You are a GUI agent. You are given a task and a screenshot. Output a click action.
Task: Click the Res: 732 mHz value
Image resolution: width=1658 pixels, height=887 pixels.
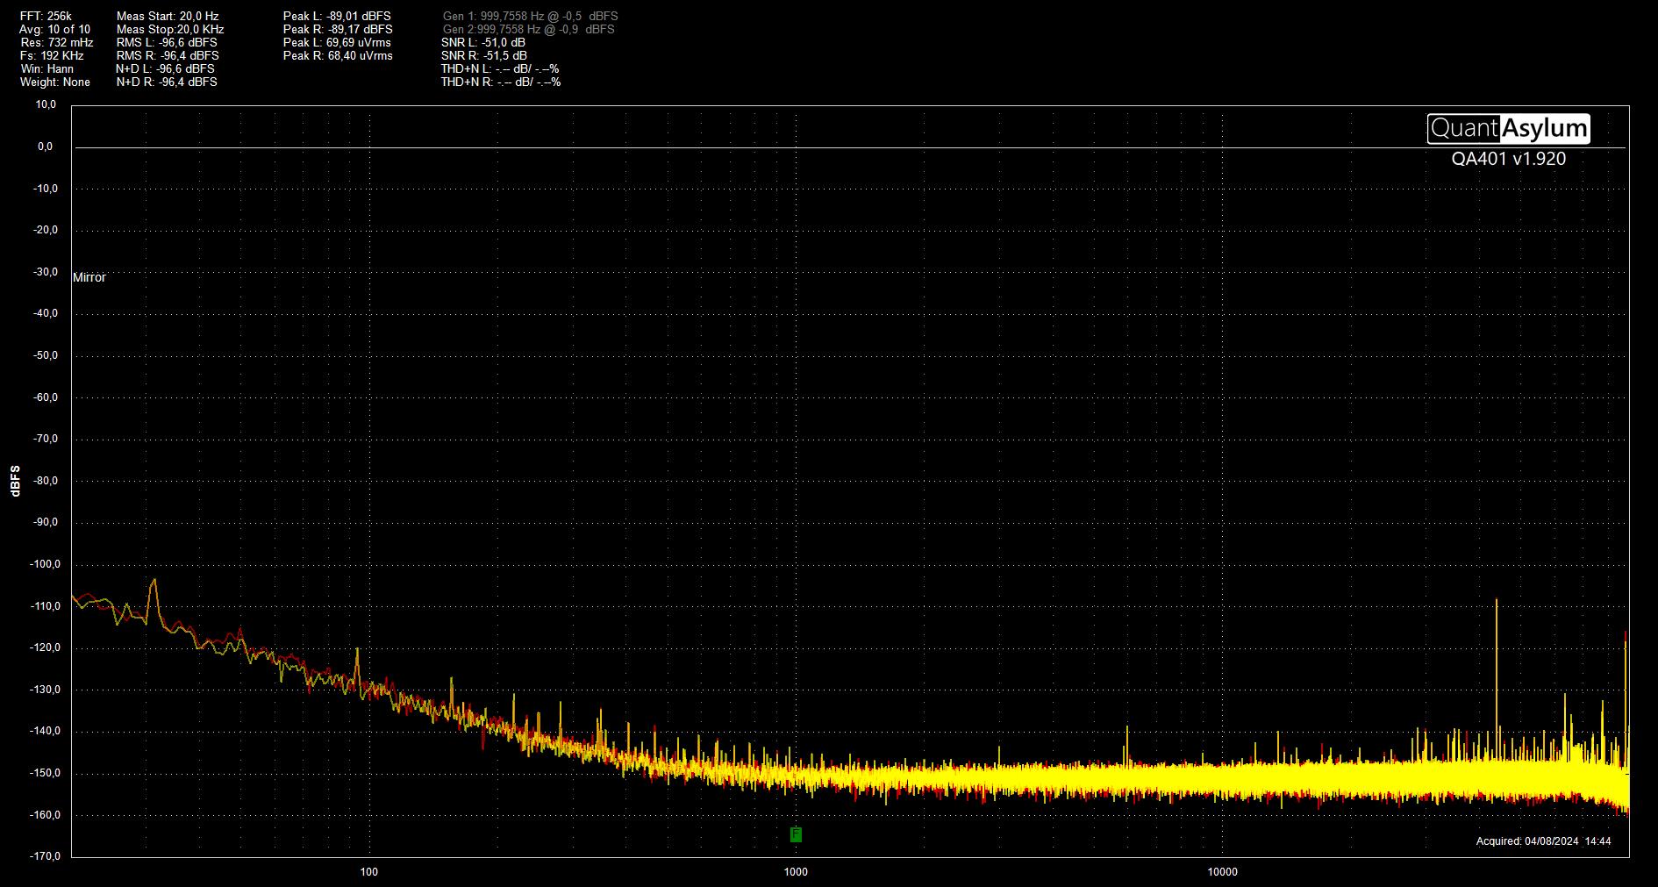(x=57, y=43)
